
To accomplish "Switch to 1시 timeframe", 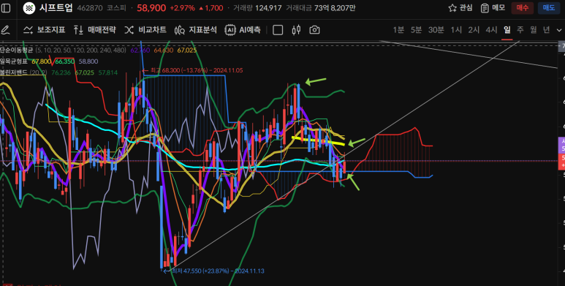I will 456,30.
